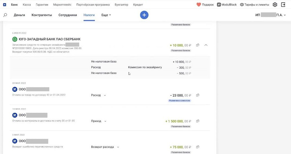Collapse the Sberbank transaction details
291x154 pixels.
click(x=206, y=45)
